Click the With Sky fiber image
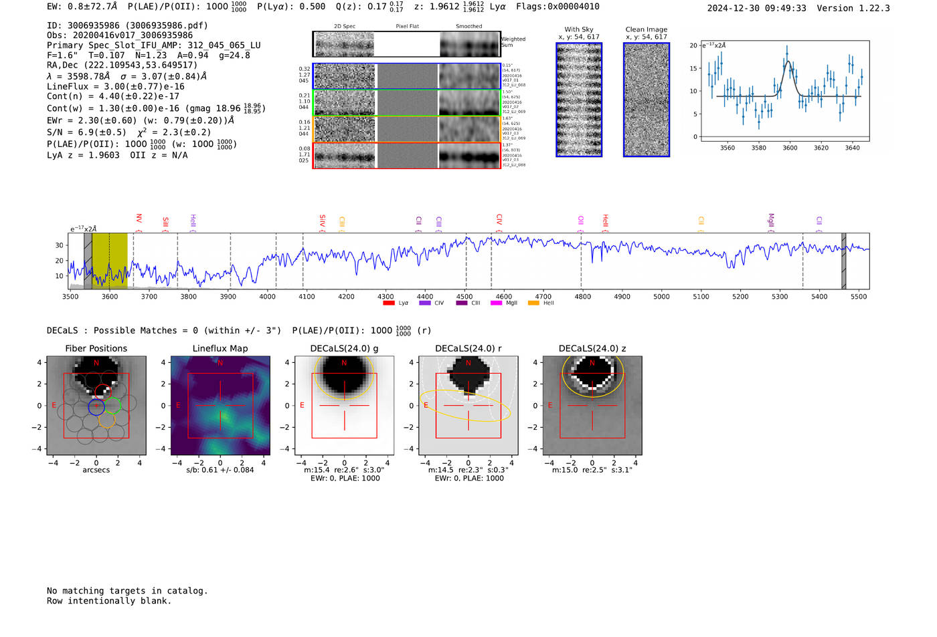Screen dimensions: 937x637 tap(579, 100)
